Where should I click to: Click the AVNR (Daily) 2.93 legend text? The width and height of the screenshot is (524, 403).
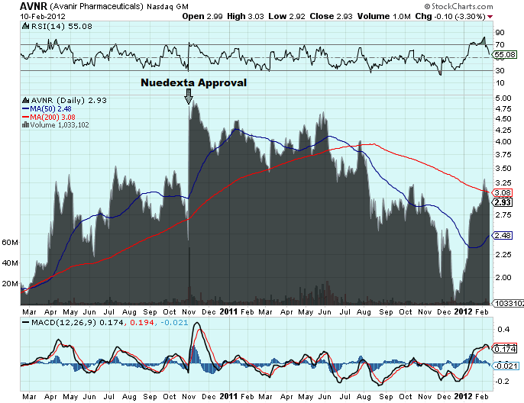pyautogui.click(x=69, y=100)
